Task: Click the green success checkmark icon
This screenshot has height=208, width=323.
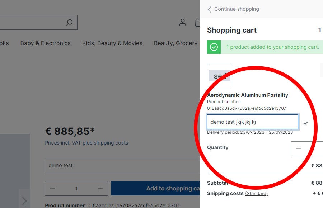Action: point(214,47)
